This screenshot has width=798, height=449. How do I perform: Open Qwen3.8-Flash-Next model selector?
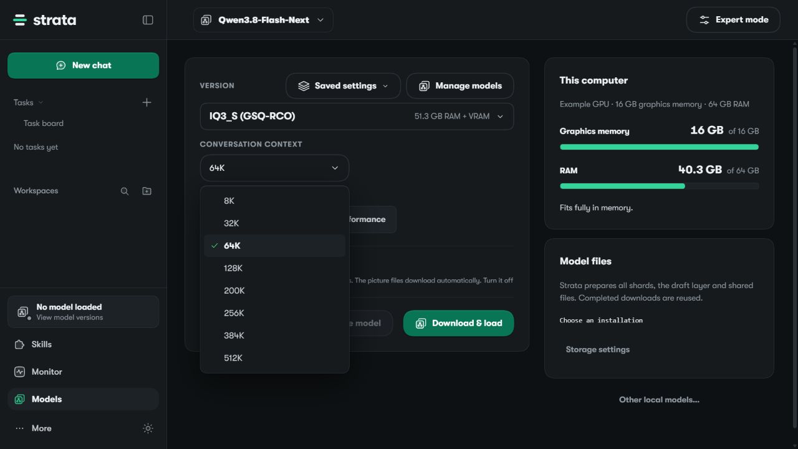pyautogui.click(x=263, y=20)
